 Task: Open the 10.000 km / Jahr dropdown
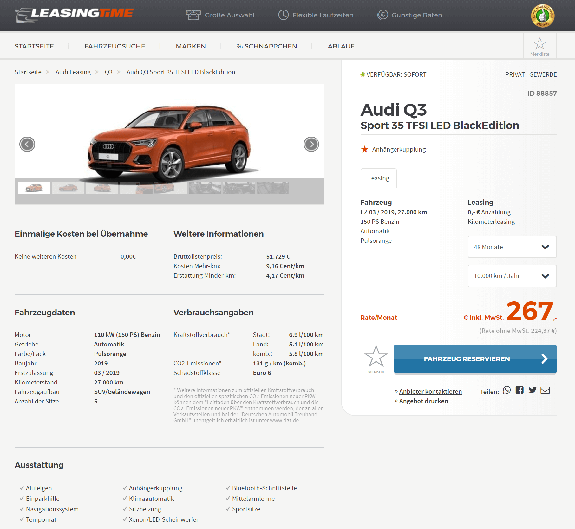tap(512, 276)
